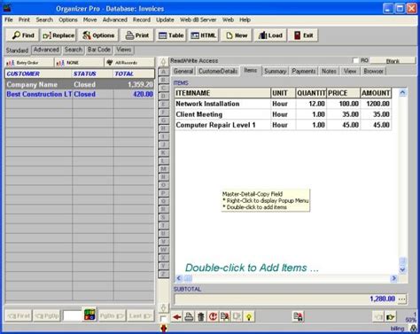Screen dimensions: 420x334
Task: Click the up arrow above alphabet index
Action: pos(163,62)
